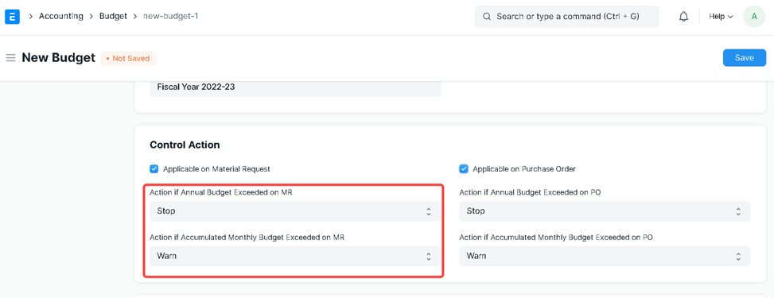Click the user avatar A icon
The image size is (774, 298).
pyautogui.click(x=754, y=16)
